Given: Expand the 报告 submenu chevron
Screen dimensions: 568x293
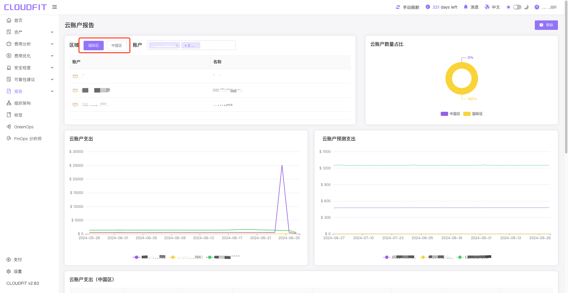Looking at the screenshot, I should (x=52, y=91).
